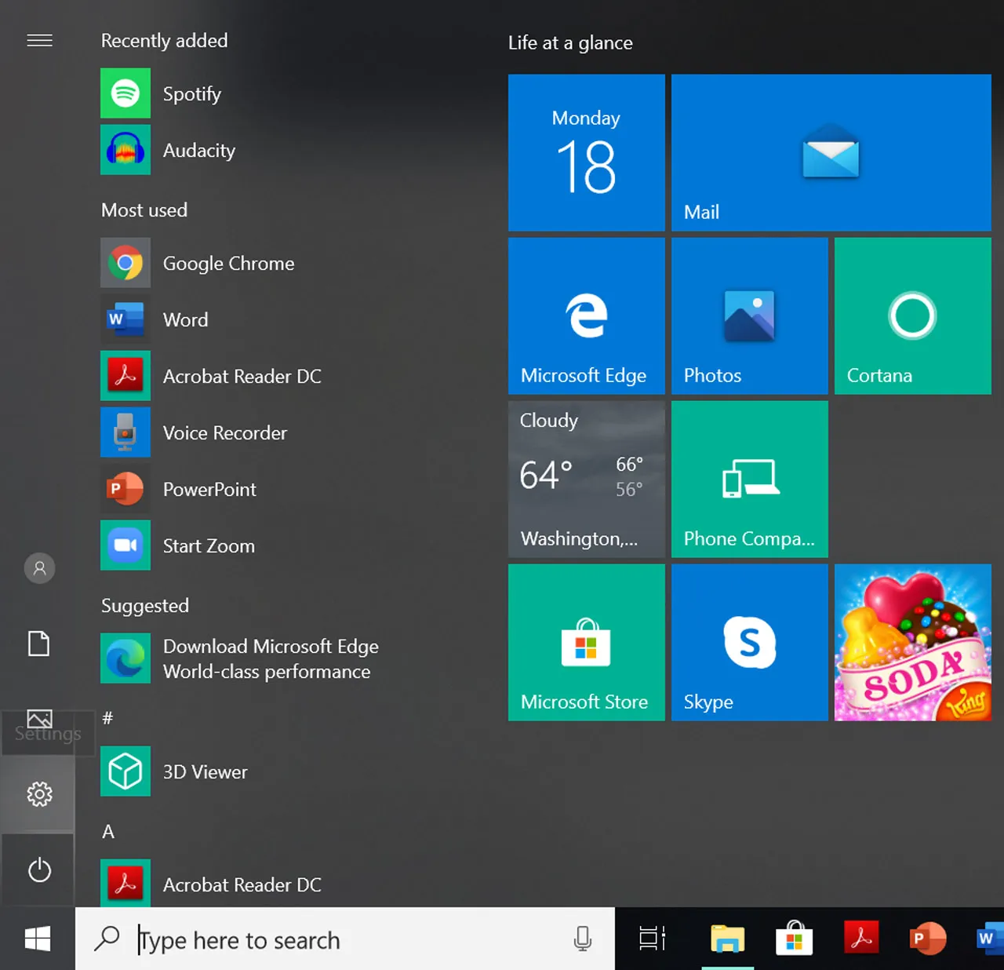Screen dimensions: 1004x970
Task: Click the microphone icon in search bar
Action: click(x=582, y=939)
